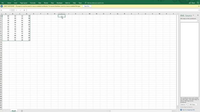This screenshot has height=112, width=200.
Task: Open XML Source pane options arrow
Action: [x=193, y=15]
